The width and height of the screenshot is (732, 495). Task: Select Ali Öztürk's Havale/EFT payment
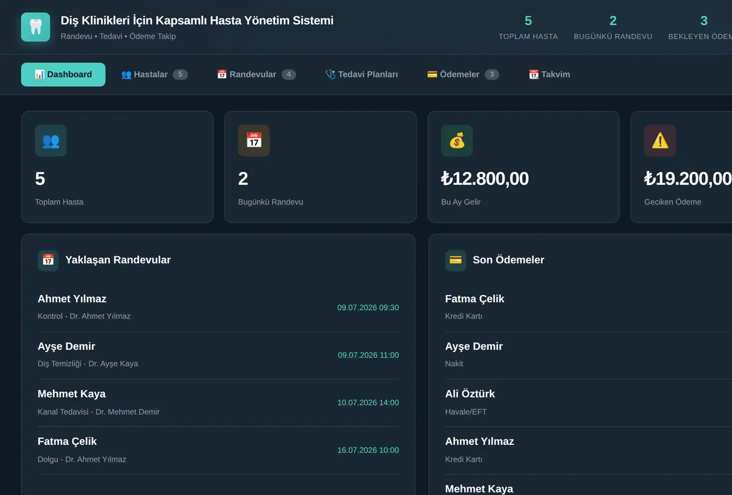point(589,403)
